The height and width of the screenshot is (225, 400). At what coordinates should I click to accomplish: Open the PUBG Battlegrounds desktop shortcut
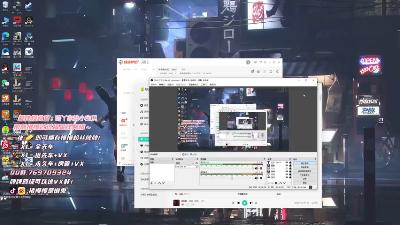[x=17, y=6]
